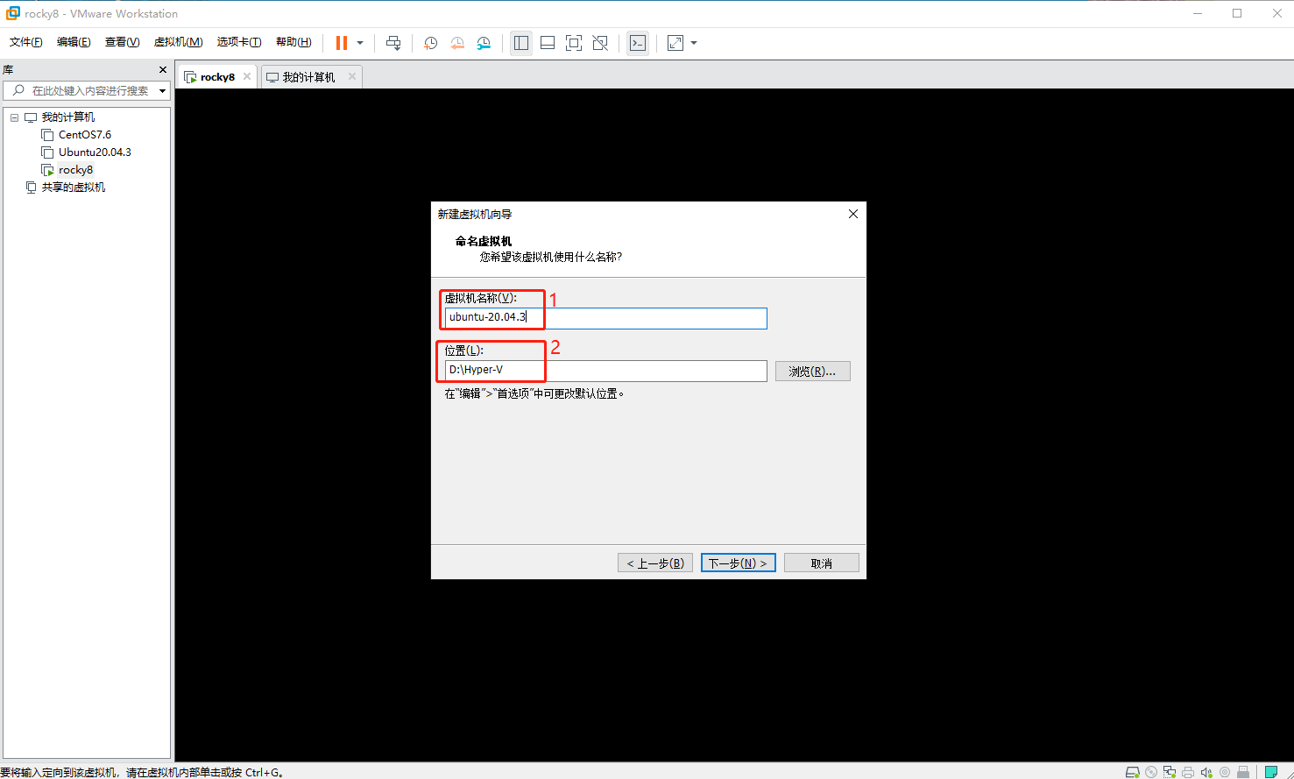This screenshot has height=779, width=1294.
Task: Click the stretch guest display icon
Action: click(675, 43)
